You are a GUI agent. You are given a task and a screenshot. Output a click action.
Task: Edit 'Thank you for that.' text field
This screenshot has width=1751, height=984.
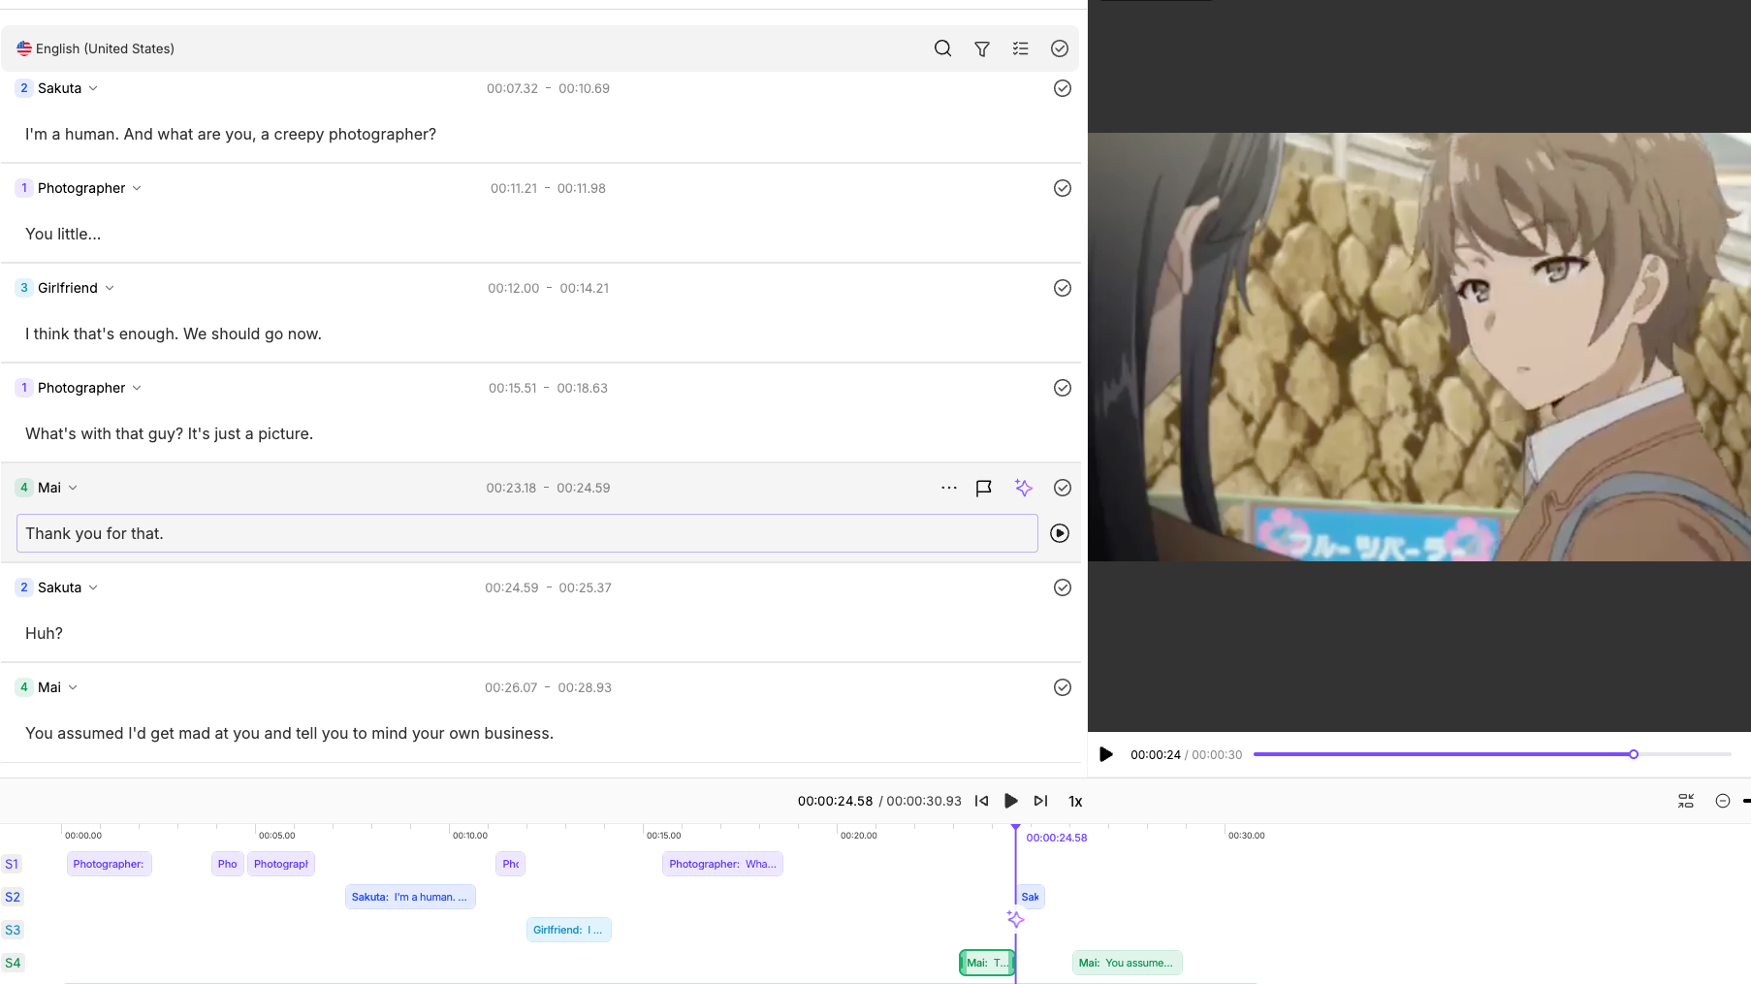pos(527,533)
